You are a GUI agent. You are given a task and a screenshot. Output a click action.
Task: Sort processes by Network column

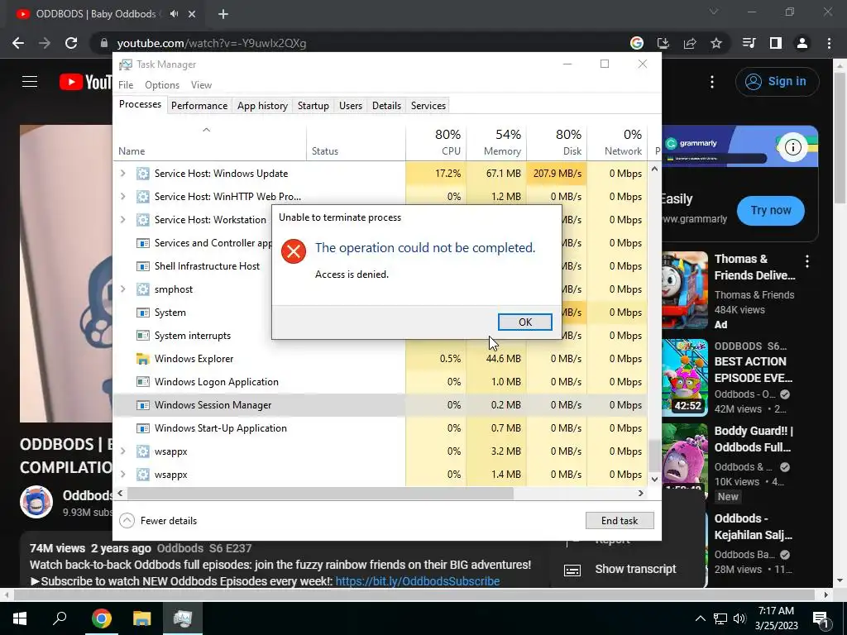(617, 142)
